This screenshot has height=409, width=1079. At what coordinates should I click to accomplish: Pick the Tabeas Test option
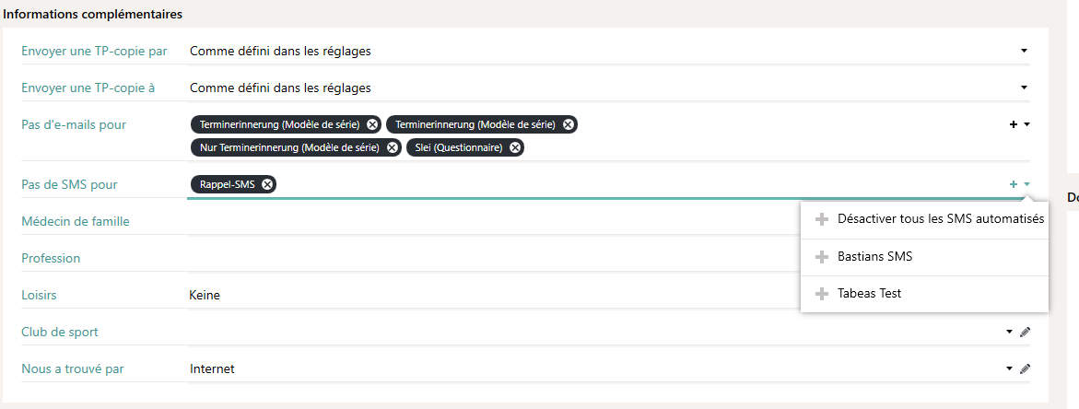[869, 294]
